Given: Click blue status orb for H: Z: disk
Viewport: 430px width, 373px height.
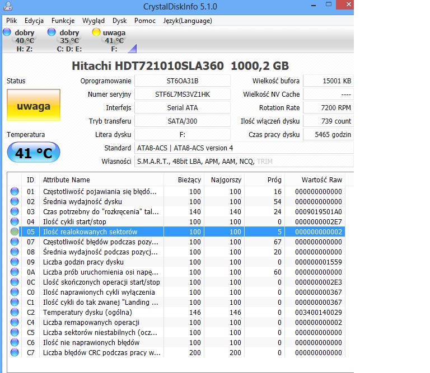Looking at the screenshot, I should pos(7,32).
